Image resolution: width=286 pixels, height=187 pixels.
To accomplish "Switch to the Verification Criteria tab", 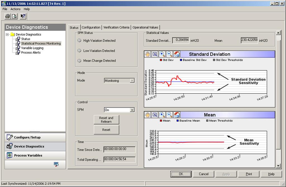I will 116,27.
